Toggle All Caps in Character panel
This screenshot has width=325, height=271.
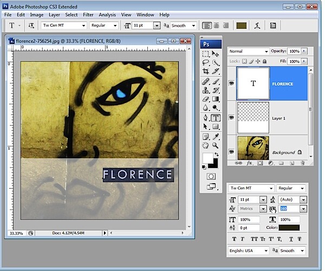(254, 239)
